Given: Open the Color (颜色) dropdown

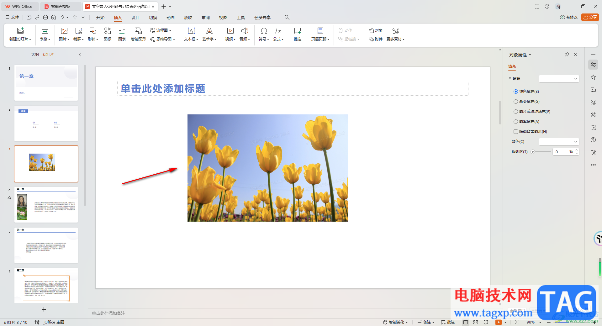Looking at the screenshot, I should (x=559, y=142).
